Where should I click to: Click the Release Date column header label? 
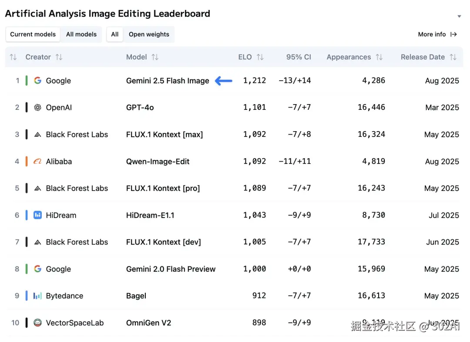[423, 57]
